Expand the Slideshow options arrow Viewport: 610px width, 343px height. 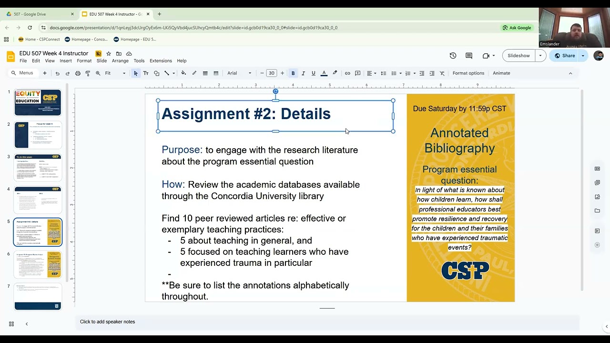tap(540, 56)
